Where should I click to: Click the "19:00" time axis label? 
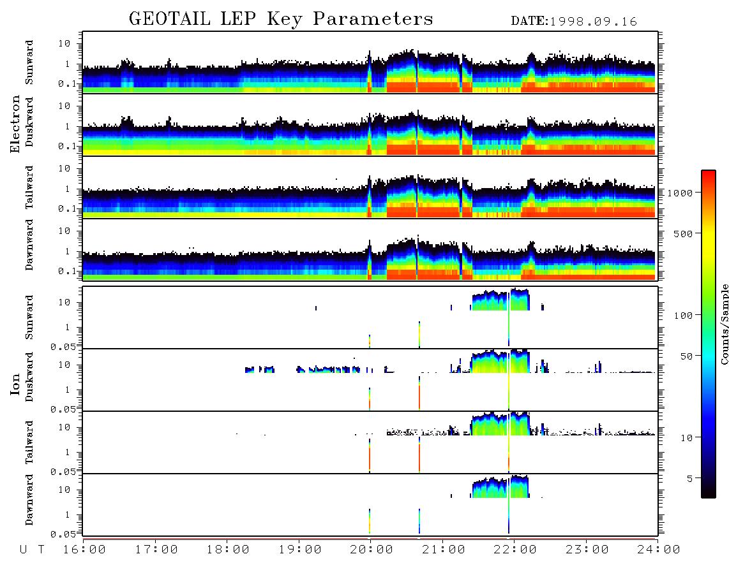[x=300, y=550]
